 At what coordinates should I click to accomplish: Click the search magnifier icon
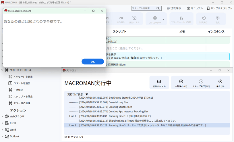pyautogui.click(x=158, y=8)
